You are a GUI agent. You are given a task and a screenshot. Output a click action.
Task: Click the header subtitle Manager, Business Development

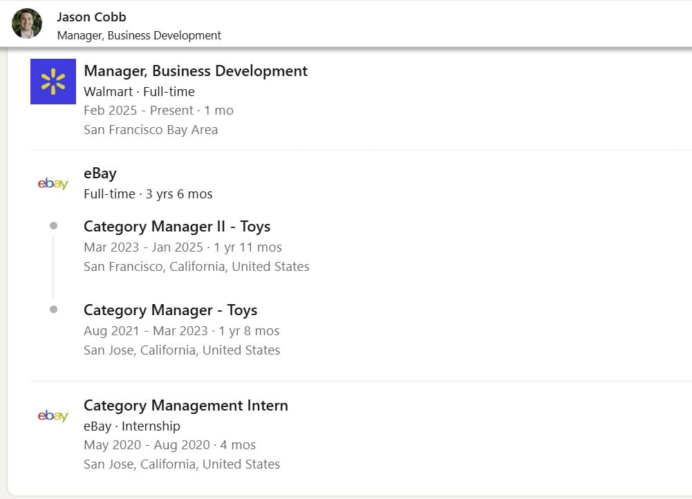coord(139,35)
